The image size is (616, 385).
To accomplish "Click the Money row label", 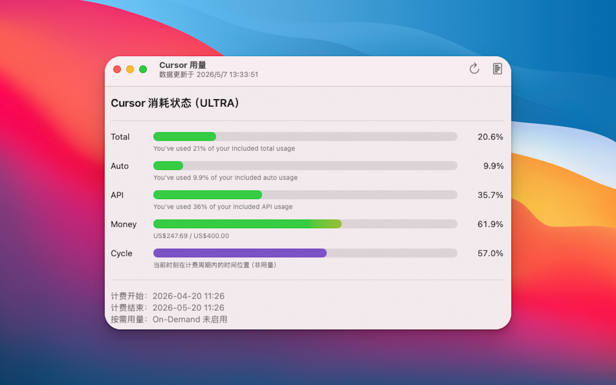I will tap(124, 224).
